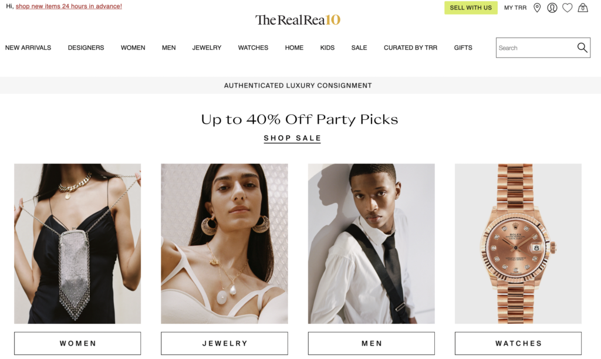Viewport: 601px width, 359px height.
Task: Open the My TRR menu
Action: click(515, 8)
